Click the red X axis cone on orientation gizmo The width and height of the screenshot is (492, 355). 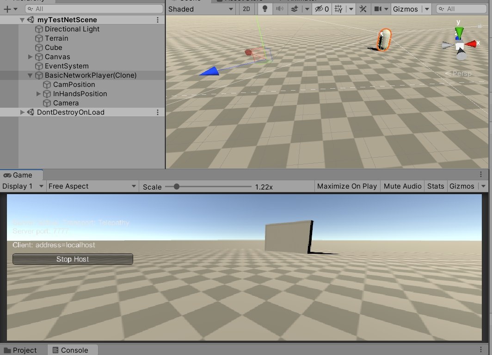(471, 44)
